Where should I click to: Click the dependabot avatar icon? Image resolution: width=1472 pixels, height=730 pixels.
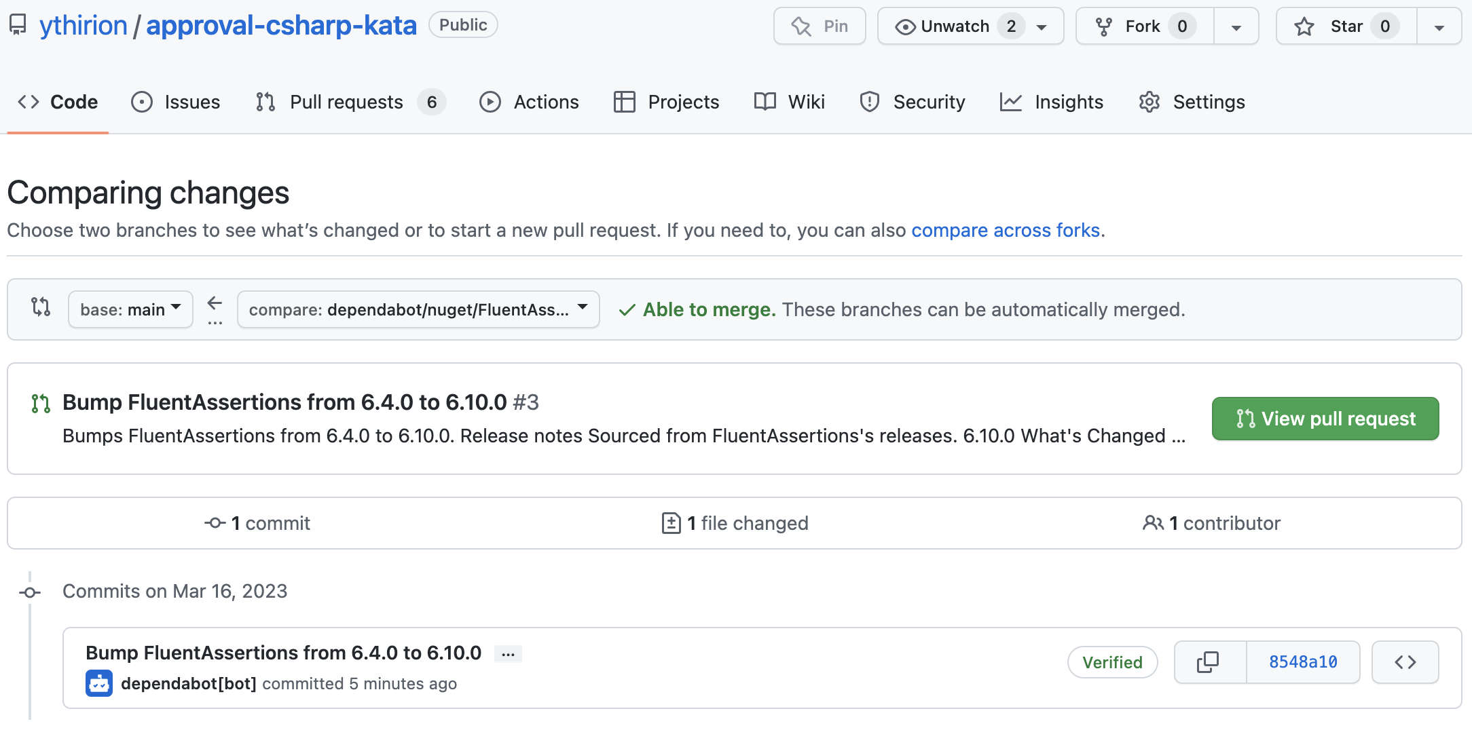(99, 683)
